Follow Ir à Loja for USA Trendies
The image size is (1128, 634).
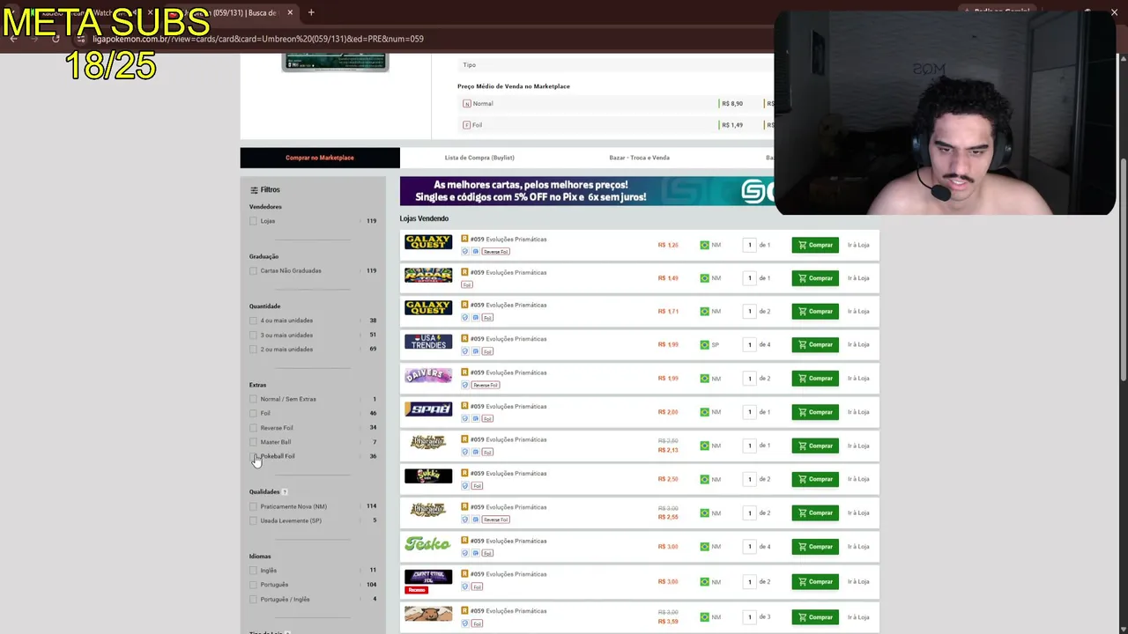(x=858, y=345)
